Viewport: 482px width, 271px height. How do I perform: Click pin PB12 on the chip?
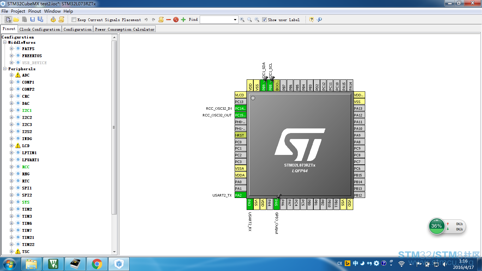point(360,195)
